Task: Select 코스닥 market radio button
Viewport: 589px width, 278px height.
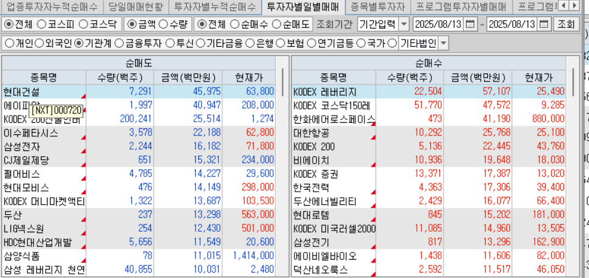Action: 83,24
